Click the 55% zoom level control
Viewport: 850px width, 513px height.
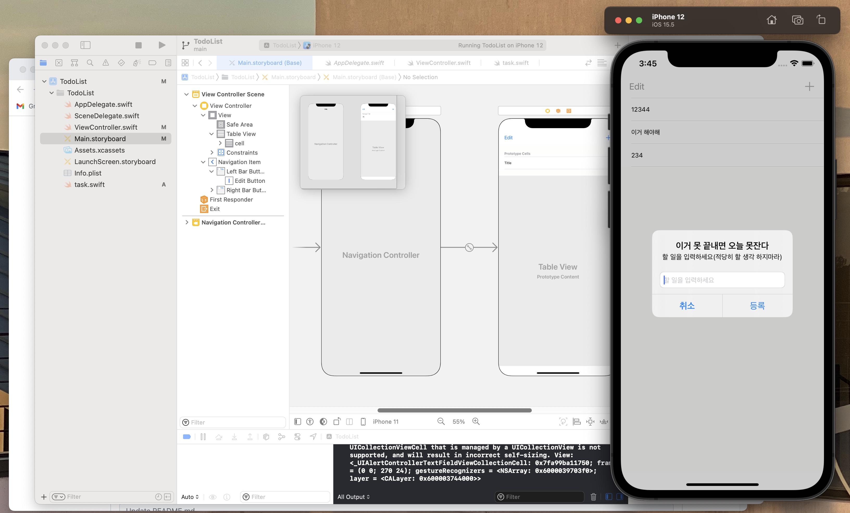tap(458, 422)
